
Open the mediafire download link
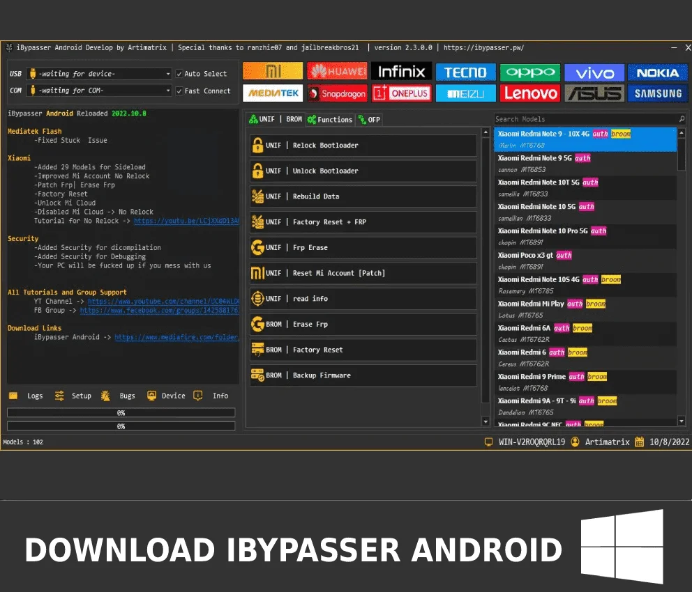[x=176, y=337]
